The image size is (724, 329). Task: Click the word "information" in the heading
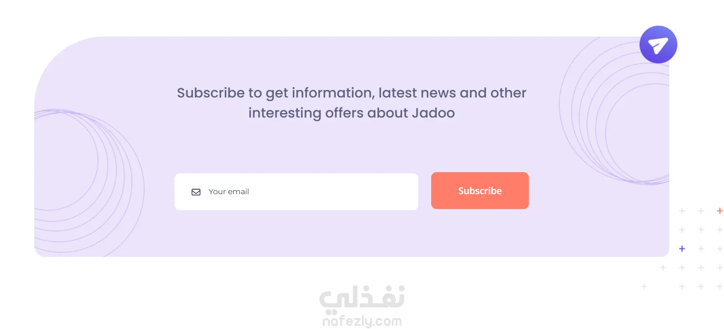[333, 93]
